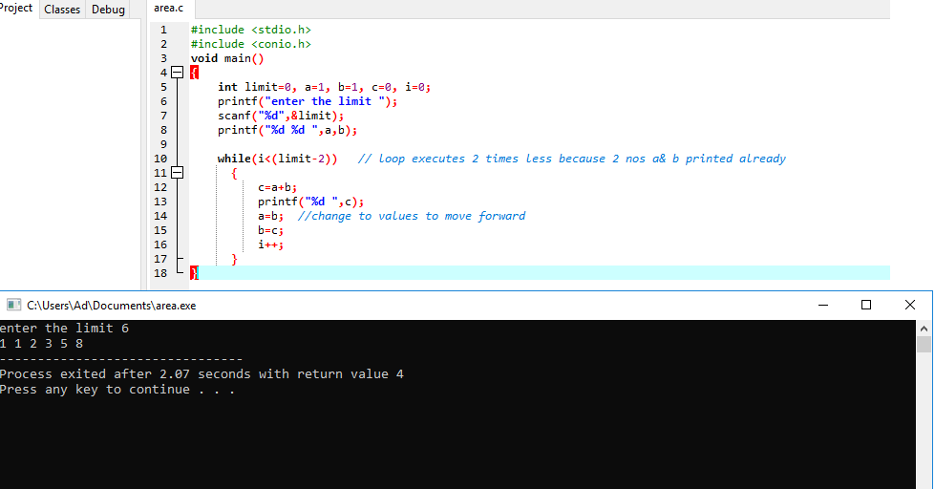Click the red opening brace on line 4

[194, 73]
